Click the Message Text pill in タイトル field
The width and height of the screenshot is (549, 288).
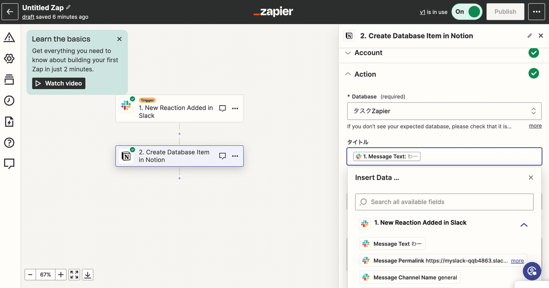[387, 156]
